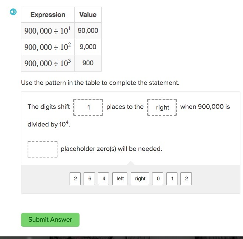Choose the "right" tile in answer bank

click(x=140, y=179)
